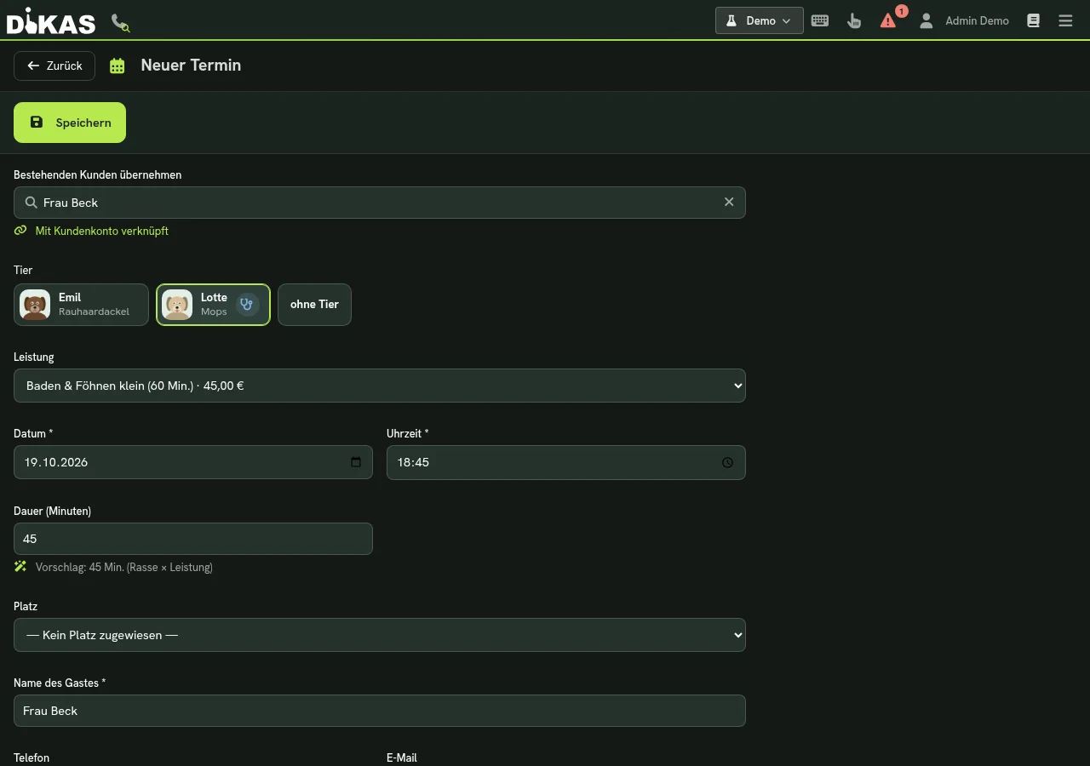Click the search magnifier icon
The height and width of the screenshot is (766, 1090).
32,203
